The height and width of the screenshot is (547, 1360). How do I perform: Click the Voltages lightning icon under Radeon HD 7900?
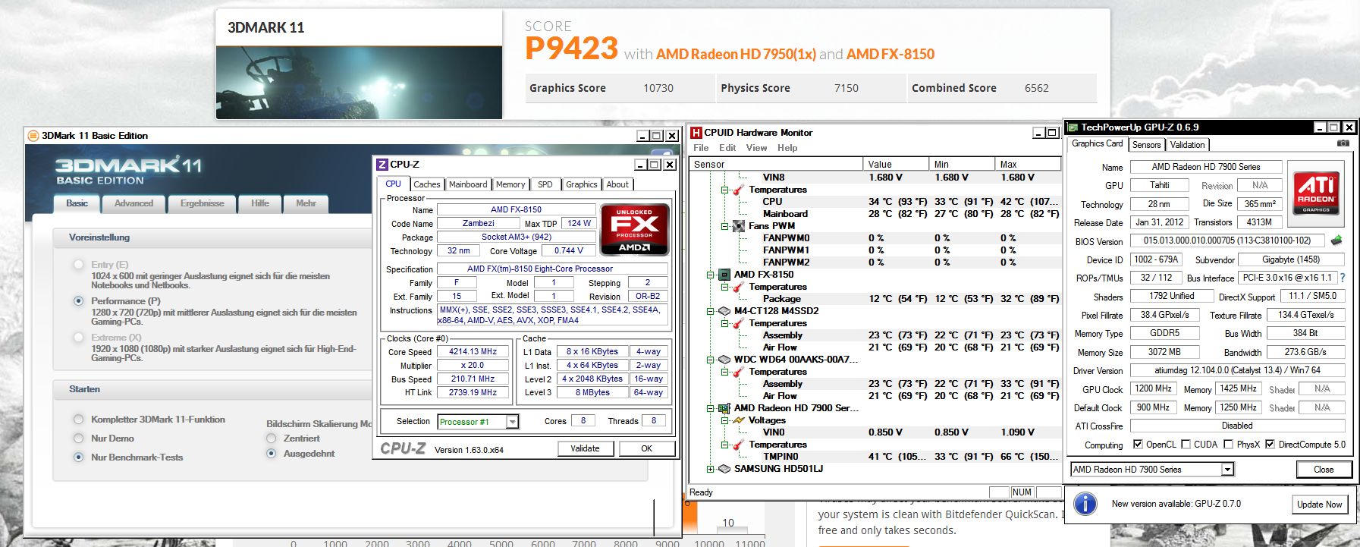(738, 420)
